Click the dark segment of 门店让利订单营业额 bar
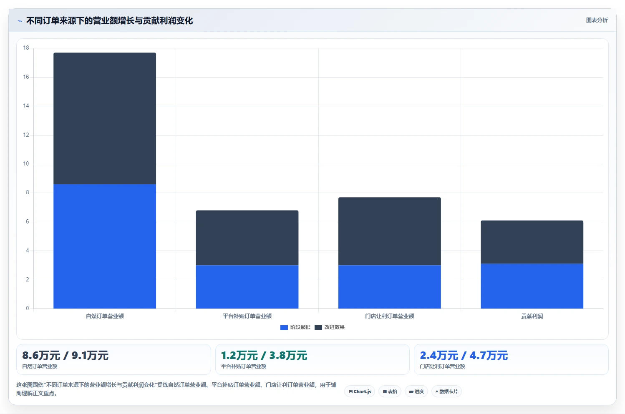The height and width of the screenshot is (414, 625). [x=390, y=231]
